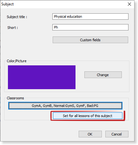The height and width of the screenshot is (145, 138).
Task: Focus the Short abbreviation input field
Action: 90,27
